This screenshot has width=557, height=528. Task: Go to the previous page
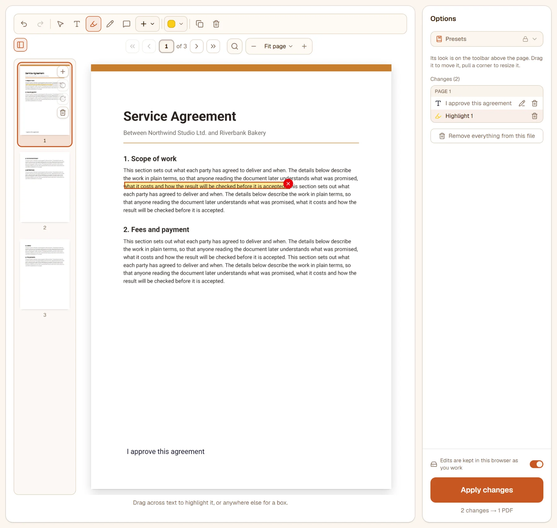(x=149, y=46)
